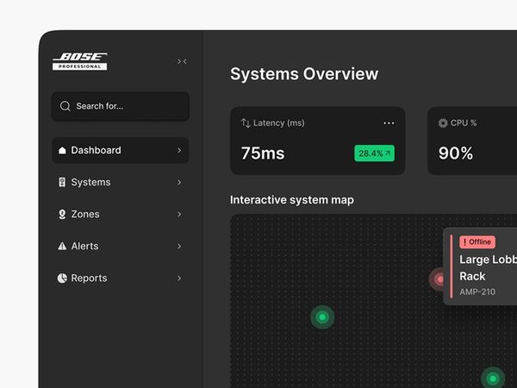
Task: Open the Systems menu item
Action: (x=121, y=182)
